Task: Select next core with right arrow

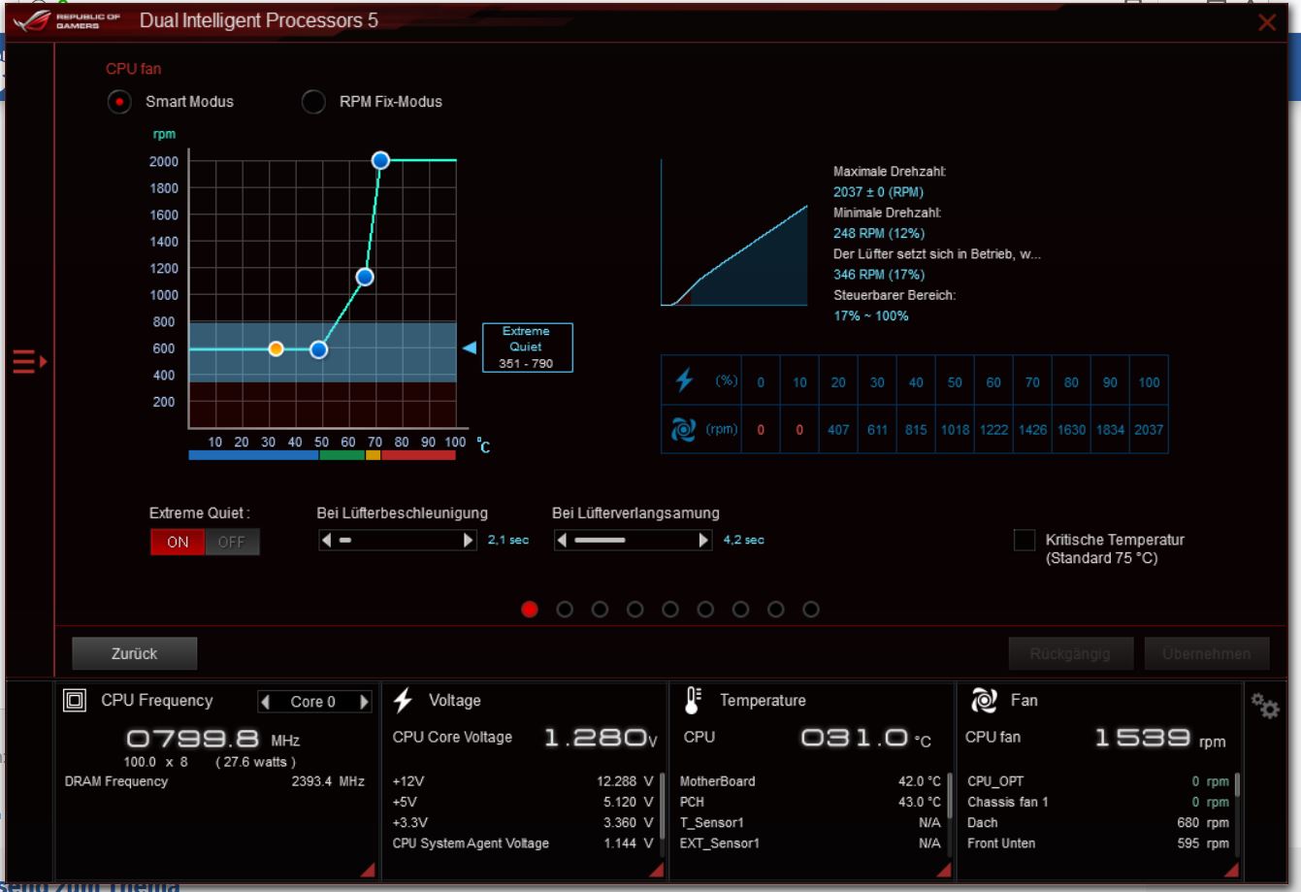Action: 365,702
